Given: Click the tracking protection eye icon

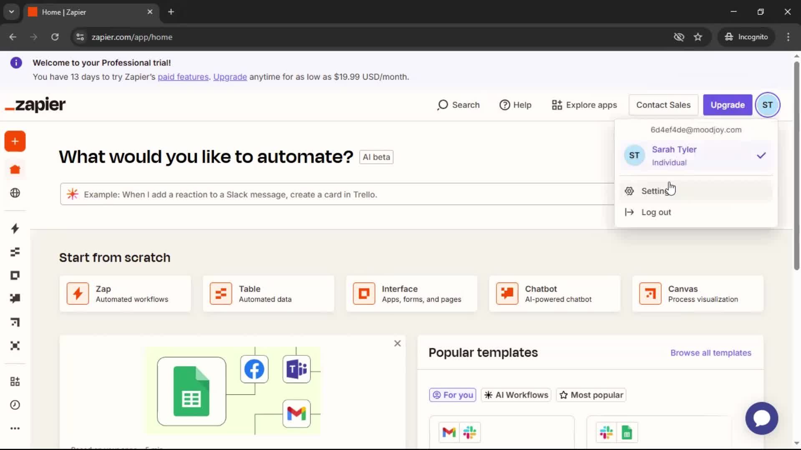Looking at the screenshot, I should click(679, 37).
